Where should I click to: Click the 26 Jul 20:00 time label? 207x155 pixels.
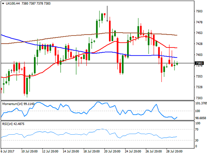click(154, 151)
